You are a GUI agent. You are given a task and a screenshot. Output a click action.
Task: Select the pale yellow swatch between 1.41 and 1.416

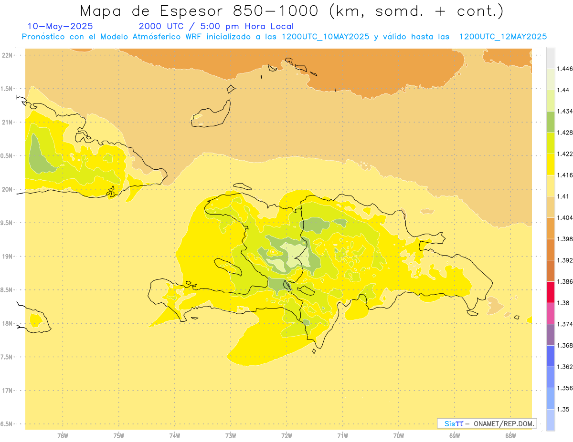tap(551, 185)
